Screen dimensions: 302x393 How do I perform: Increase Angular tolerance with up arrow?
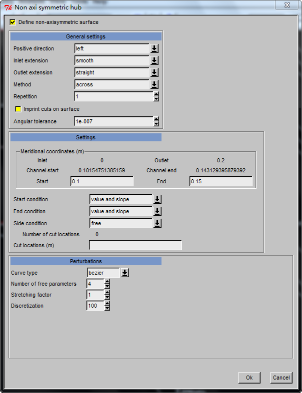coord(156,119)
